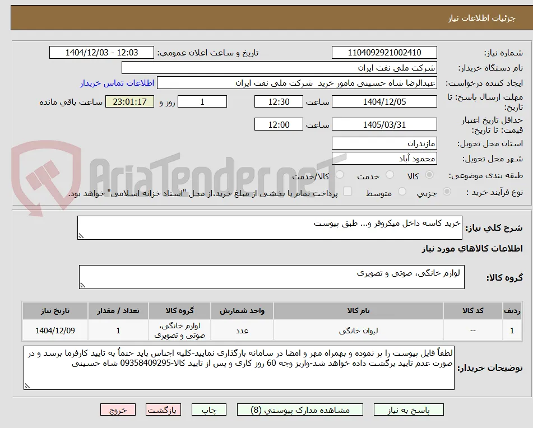The image size is (533, 428).
Task: Click the response deadline date 1404/12/05
Action: tap(384, 101)
